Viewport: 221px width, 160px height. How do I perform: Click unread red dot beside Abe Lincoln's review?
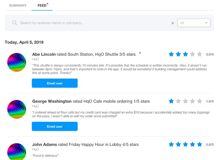140,53
